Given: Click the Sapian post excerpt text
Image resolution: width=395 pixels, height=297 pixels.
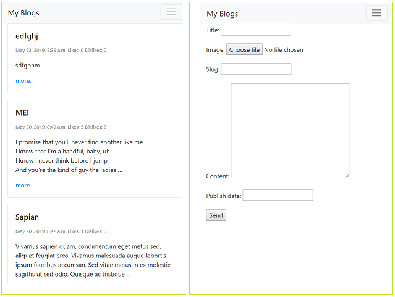Looking at the screenshot, I should click(x=93, y=260).
